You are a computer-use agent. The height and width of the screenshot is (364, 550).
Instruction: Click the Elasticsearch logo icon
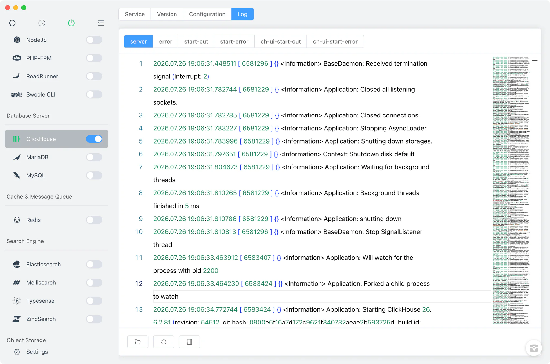(x=16, y=264)
